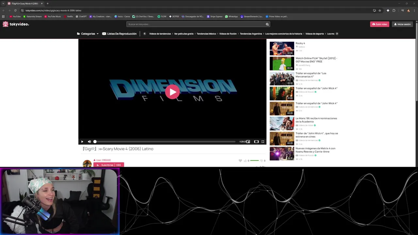418x235 pixels.
Task: Mute the video with the speaker icon
Action: [x=89, y=142]
